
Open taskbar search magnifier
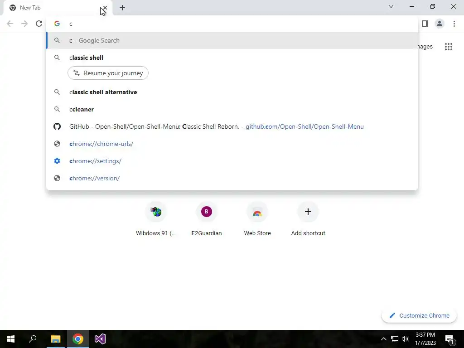point(33,339)
